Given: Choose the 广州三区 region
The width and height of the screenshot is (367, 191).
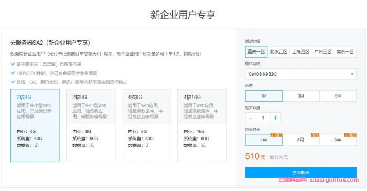Looking at the screenshot, I should (323, 52).
